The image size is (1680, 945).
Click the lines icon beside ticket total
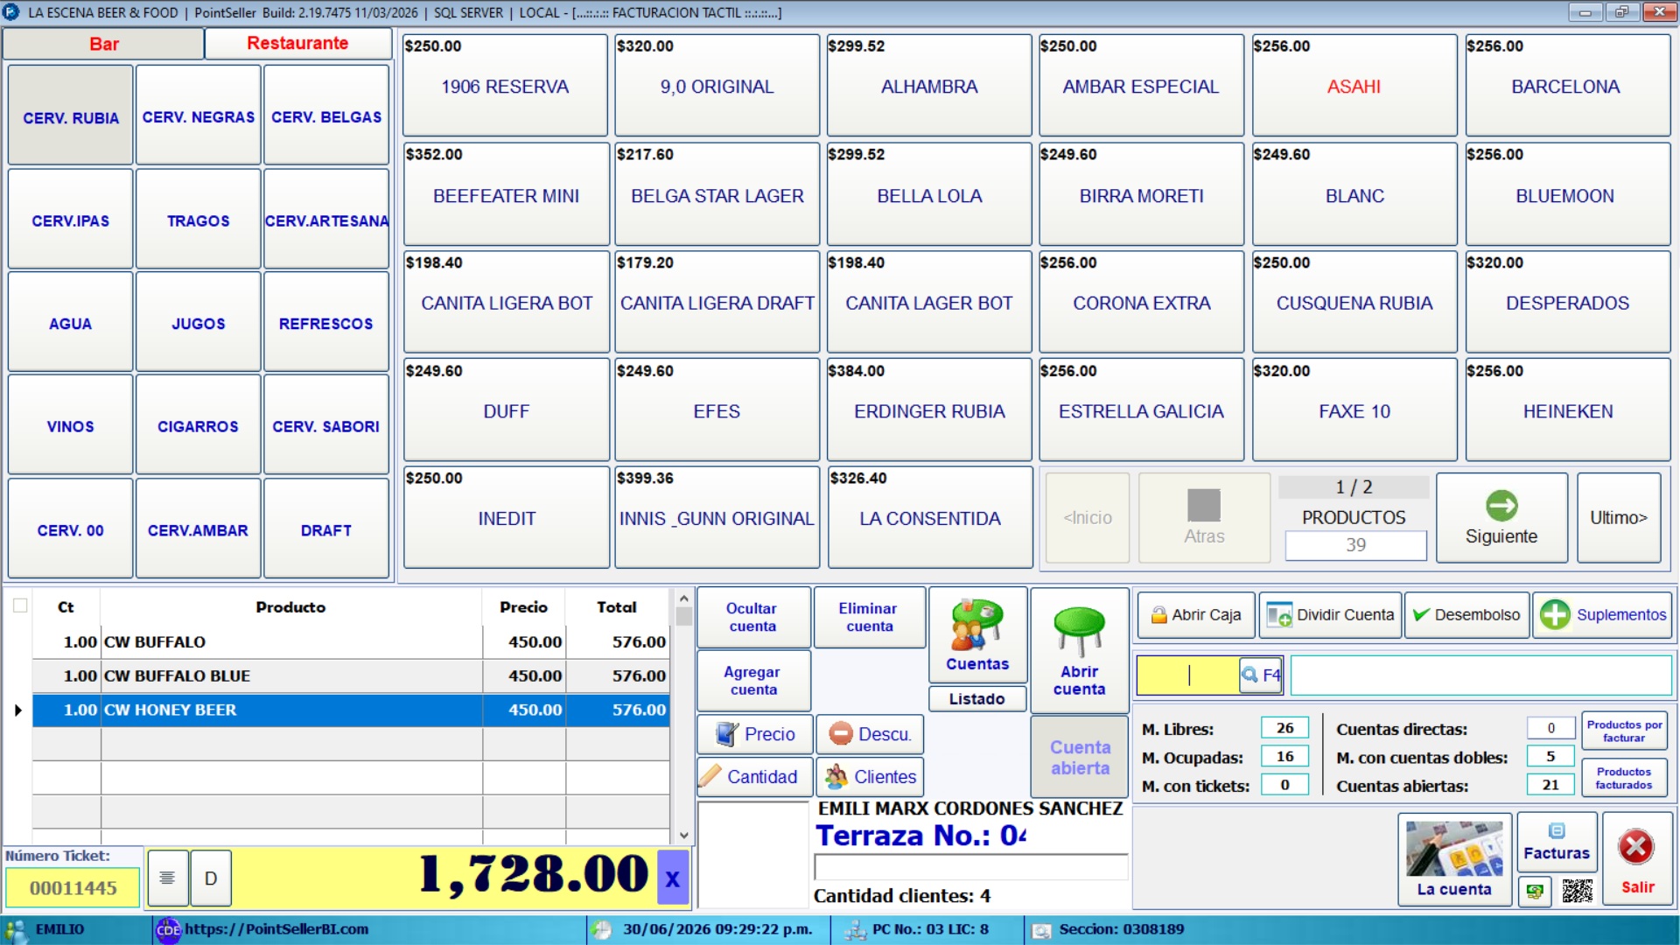click(167, 878)
